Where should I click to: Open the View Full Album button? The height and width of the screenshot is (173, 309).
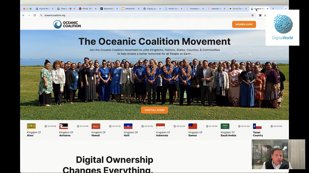click(x=154, y=110)
